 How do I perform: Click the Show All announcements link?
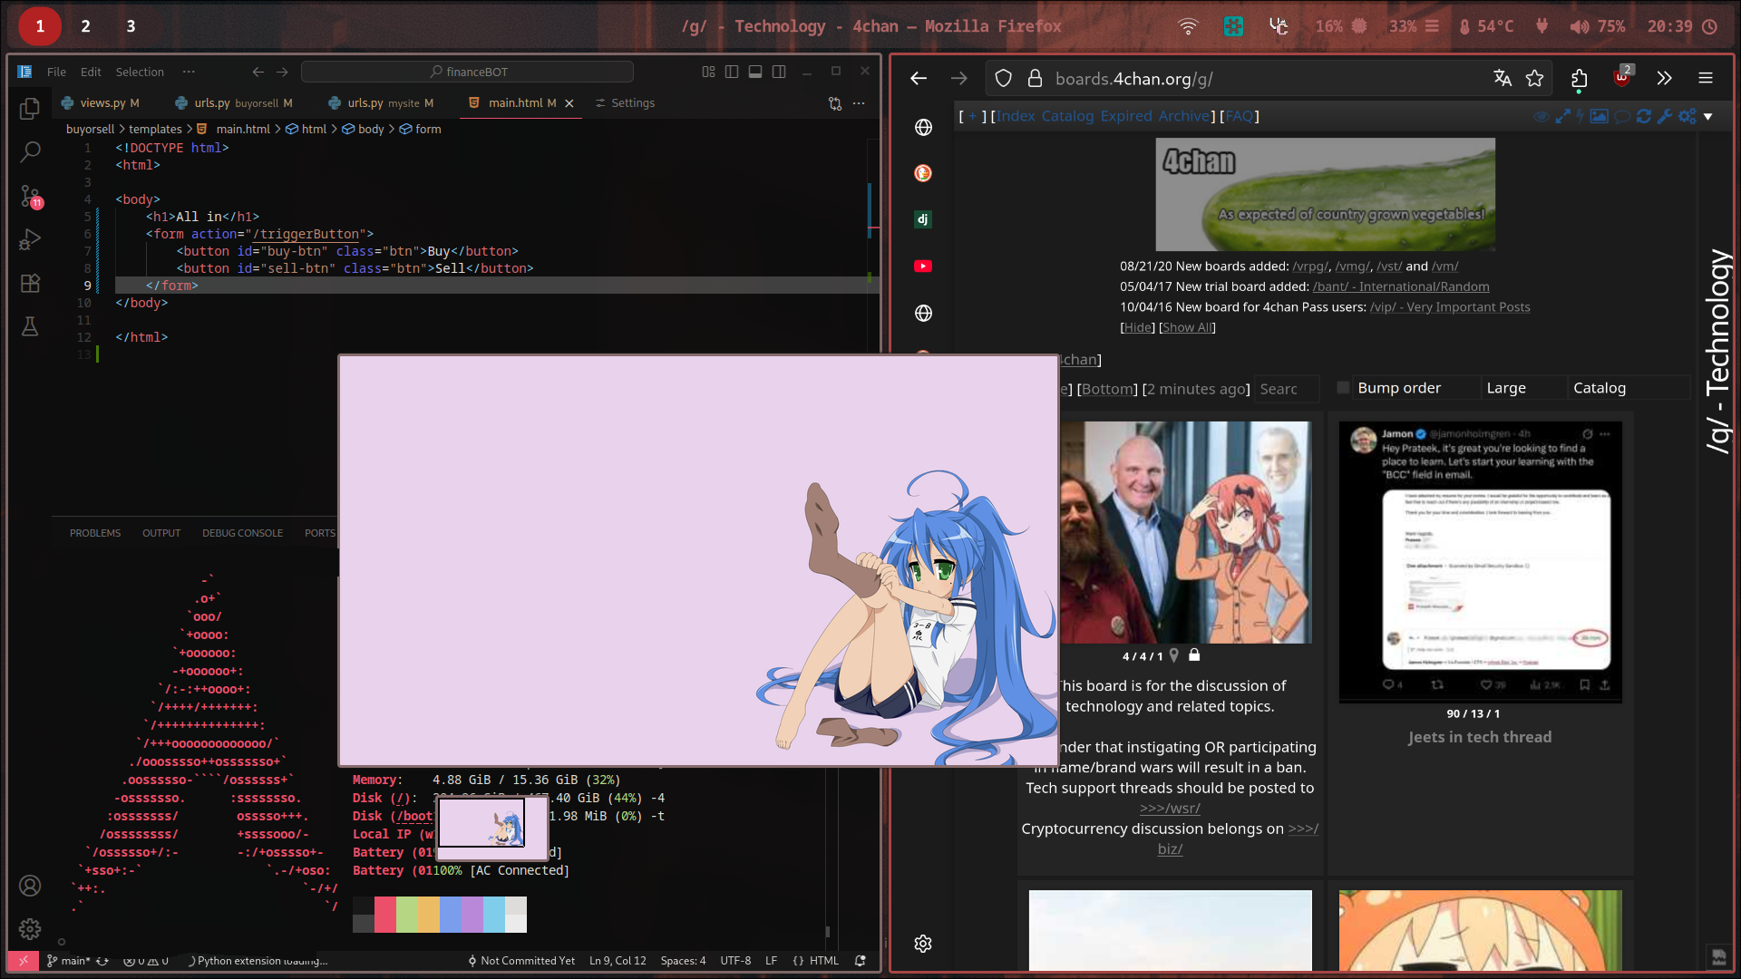point(1187,327)
